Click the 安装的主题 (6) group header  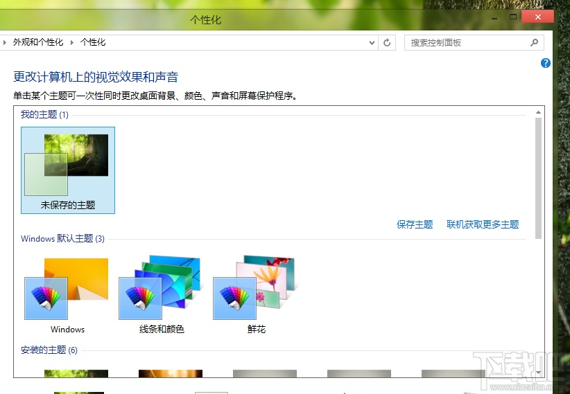click(49, 350)
